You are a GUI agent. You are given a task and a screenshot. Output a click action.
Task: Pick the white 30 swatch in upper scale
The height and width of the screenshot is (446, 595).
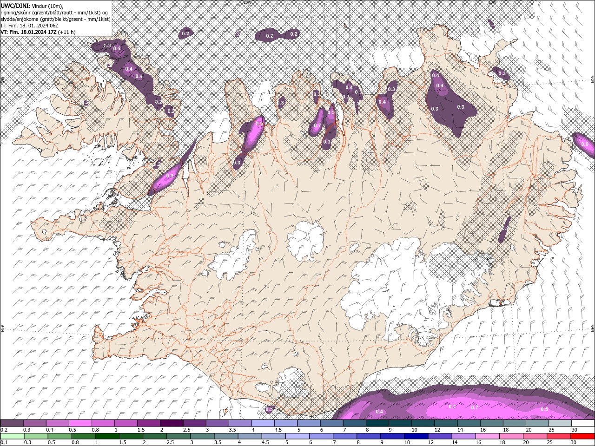pos(583,423)
